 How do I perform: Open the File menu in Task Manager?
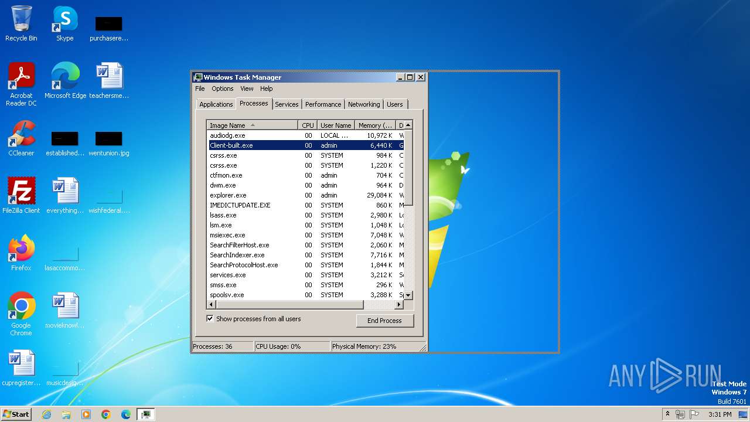[200, 89]
